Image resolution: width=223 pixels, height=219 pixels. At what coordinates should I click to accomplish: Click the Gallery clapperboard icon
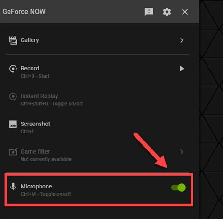tap(13, 40)
